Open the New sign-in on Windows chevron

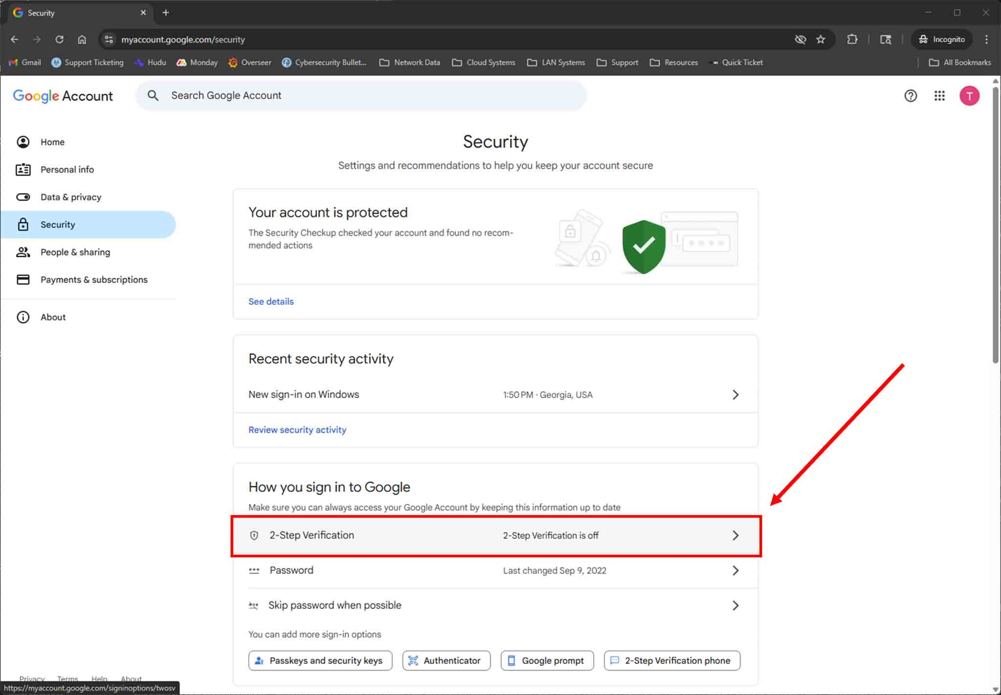(x=735, y=395)
